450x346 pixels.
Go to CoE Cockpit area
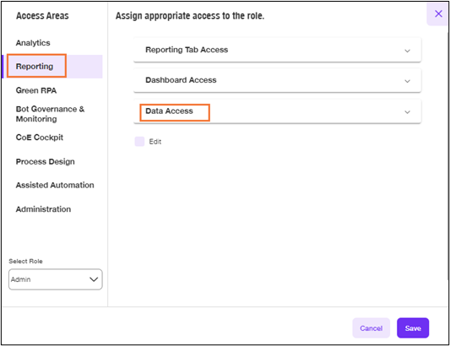click(40, 138)
